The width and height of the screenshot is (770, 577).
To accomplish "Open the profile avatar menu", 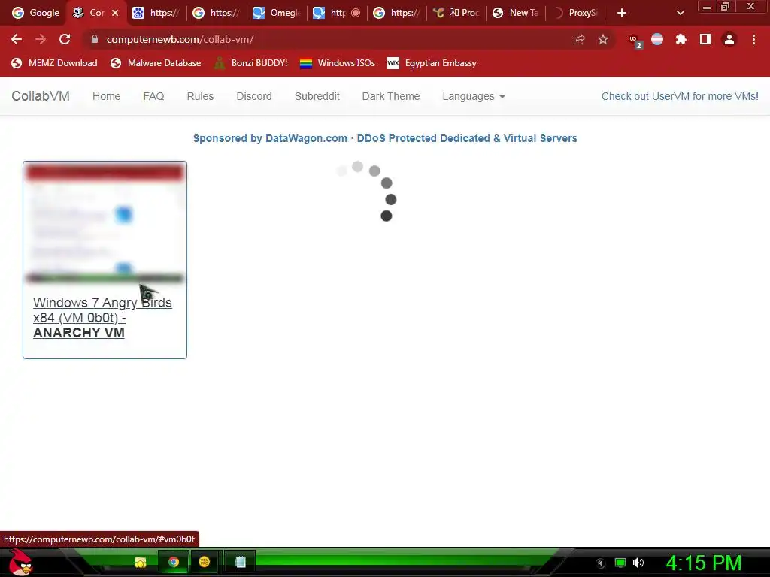I will [x=729, y=39].
